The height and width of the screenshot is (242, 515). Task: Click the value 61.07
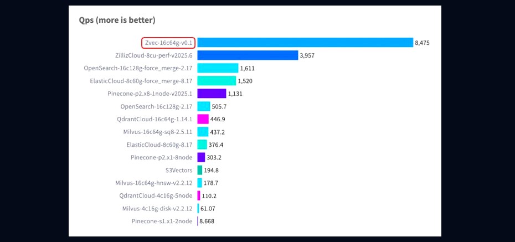pyautogui.click(x=208, y=209)
